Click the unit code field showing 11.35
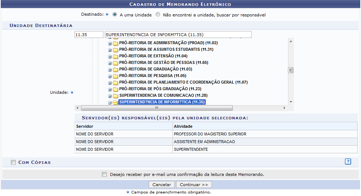The image size is (361, 196). 89,35
